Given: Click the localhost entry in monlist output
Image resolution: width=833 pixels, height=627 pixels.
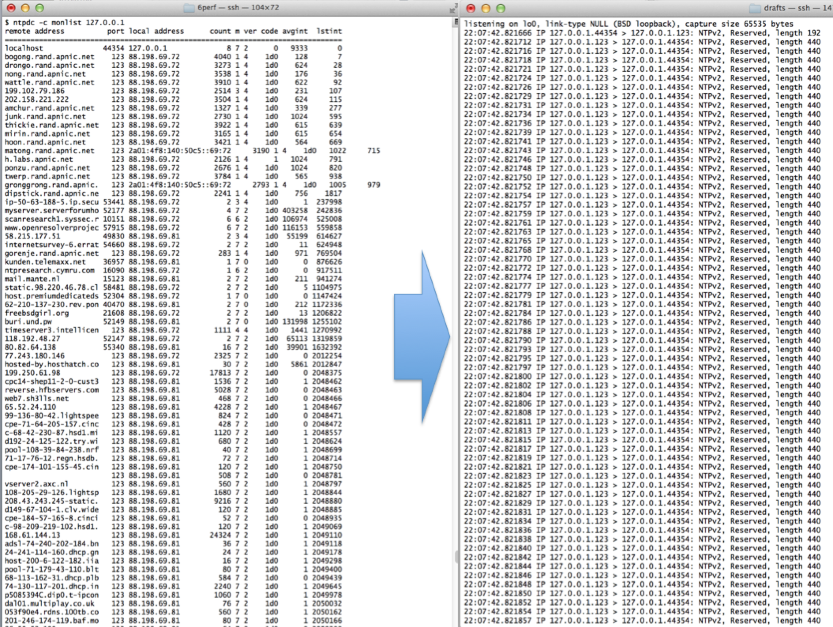Looking at the screenshot, I should (x=24, y=48).
